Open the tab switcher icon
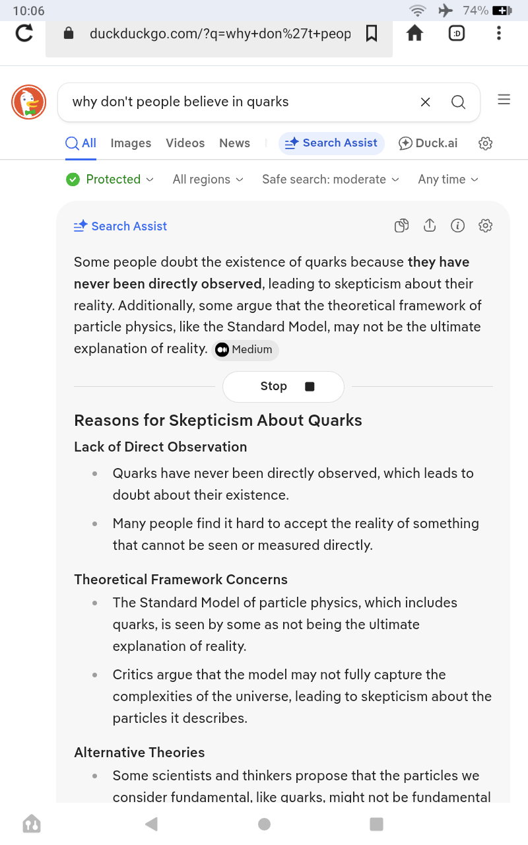 click(x=457, y=33)
